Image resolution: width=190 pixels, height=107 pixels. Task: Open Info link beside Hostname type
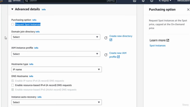(x=31, y=64)
